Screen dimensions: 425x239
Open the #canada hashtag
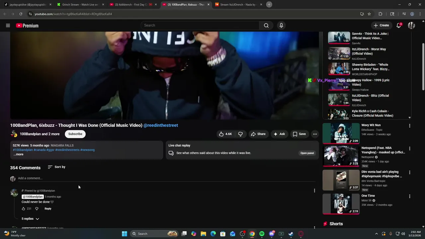click(40, 150)
